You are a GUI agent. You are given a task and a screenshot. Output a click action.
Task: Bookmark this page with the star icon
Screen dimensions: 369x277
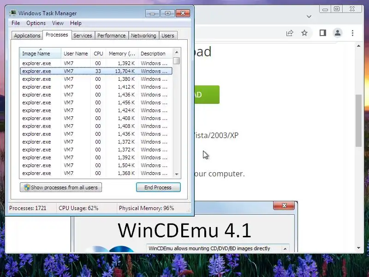[x=304, y=33]
